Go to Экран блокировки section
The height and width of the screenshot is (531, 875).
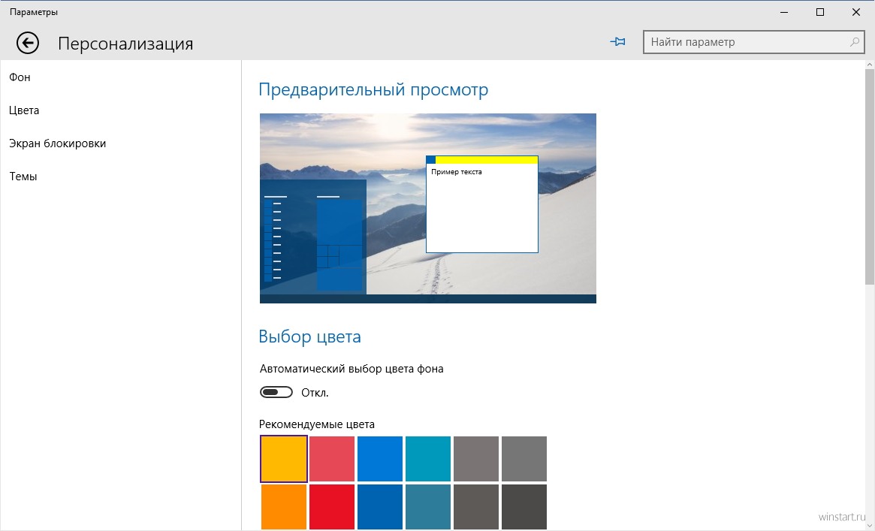pyautogui.click(x=57, y=143)
